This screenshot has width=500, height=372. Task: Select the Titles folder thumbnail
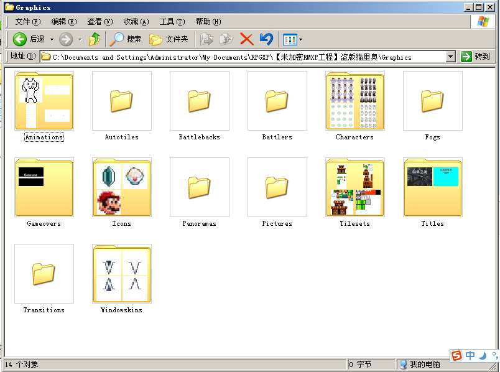pos(433,187)
